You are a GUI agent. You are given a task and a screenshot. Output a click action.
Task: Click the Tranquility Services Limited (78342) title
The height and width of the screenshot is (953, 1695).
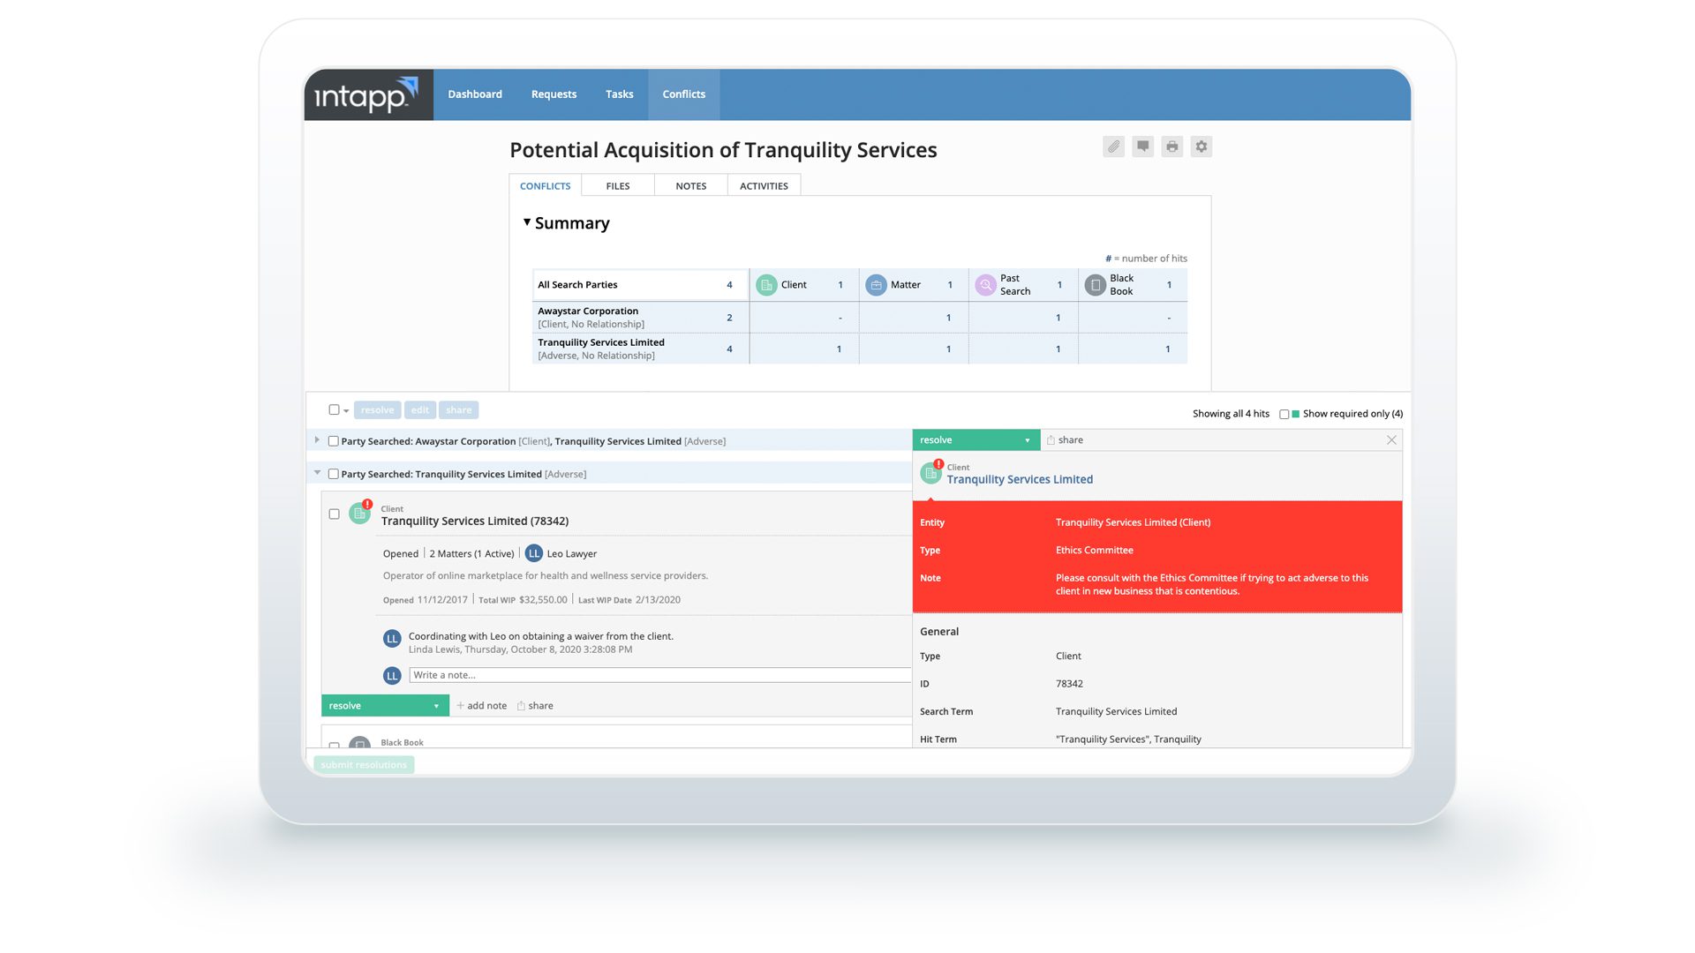[x=475, y=522]
